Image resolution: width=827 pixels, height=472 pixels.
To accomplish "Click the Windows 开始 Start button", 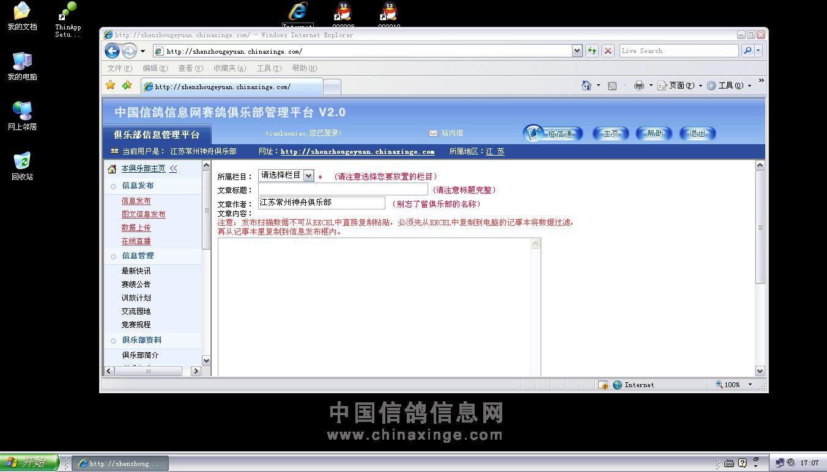I will (29, 463).
